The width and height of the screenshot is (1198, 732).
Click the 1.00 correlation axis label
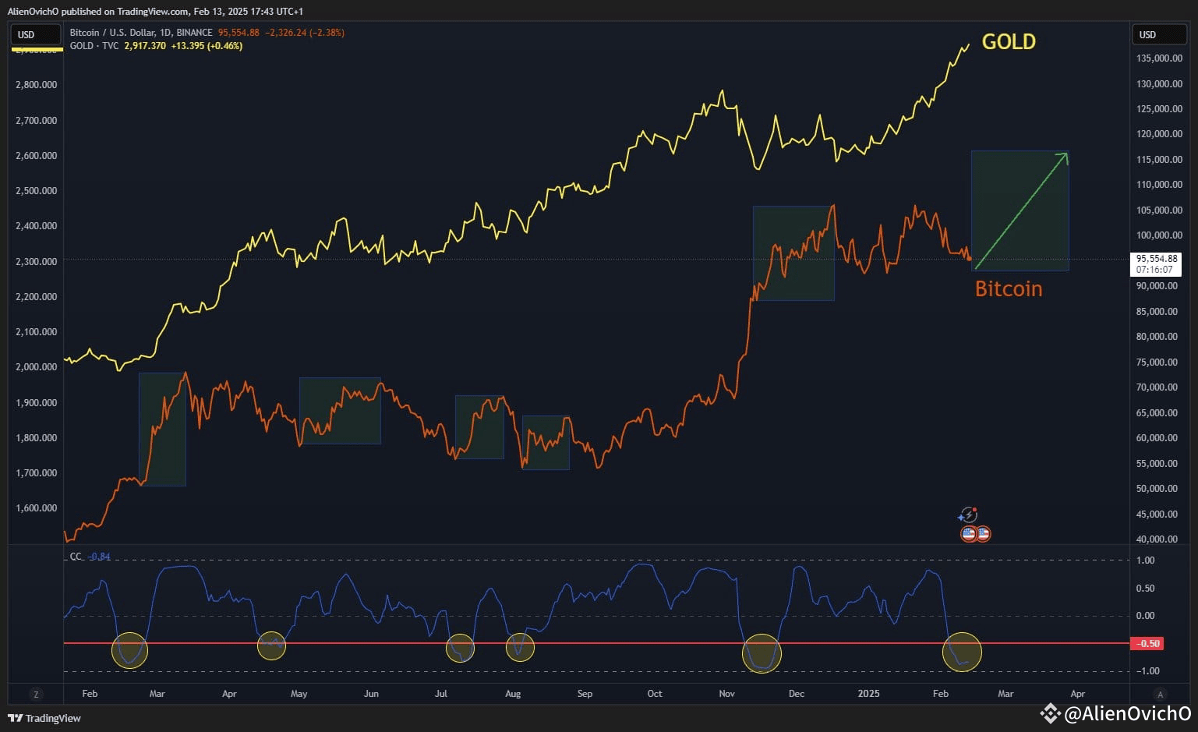tap(1146, 560)
